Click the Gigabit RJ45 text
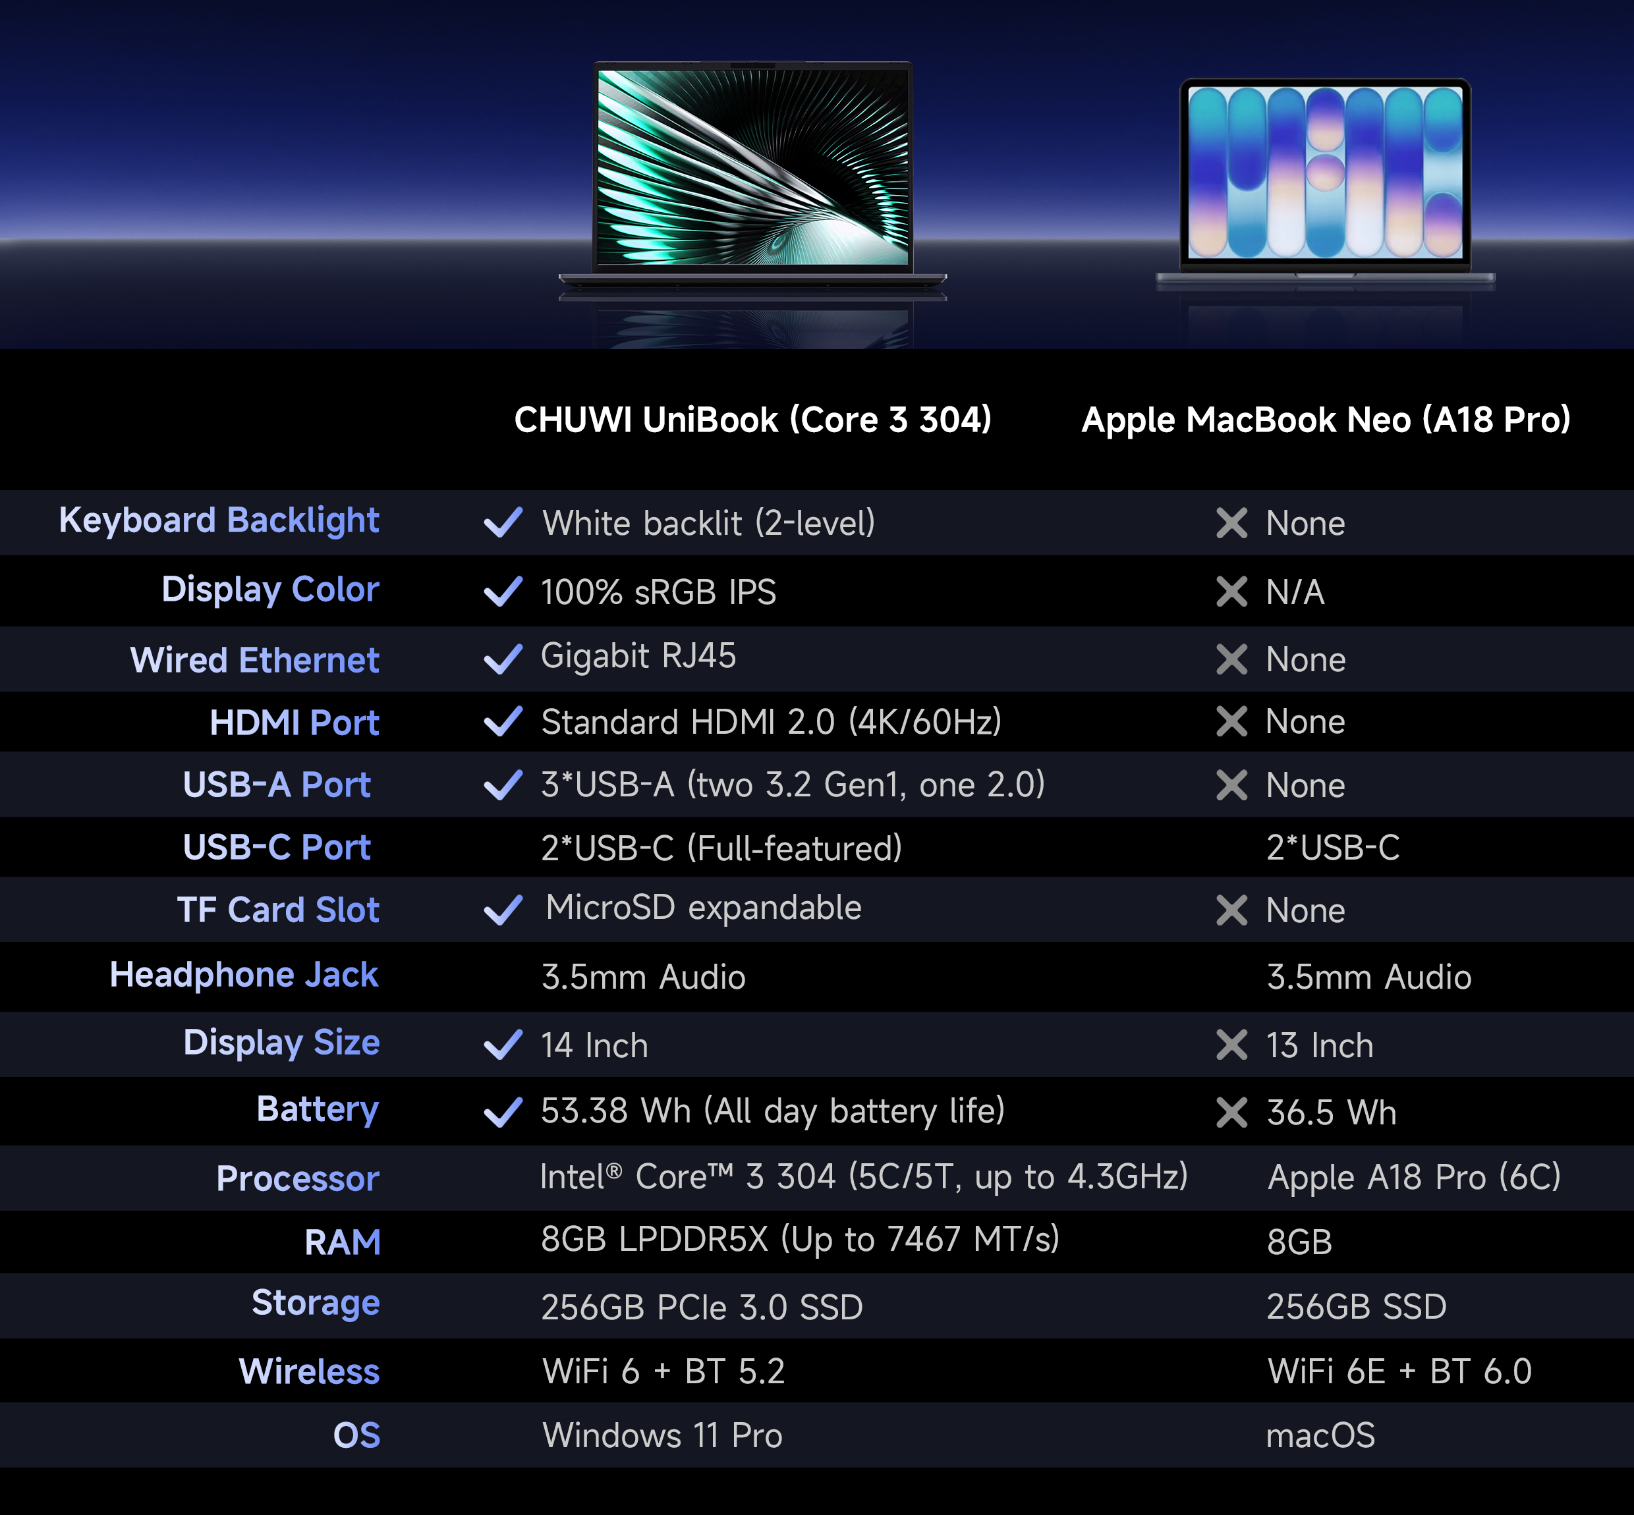Screen dimensions: 1634x1515 tap(638, 656)
